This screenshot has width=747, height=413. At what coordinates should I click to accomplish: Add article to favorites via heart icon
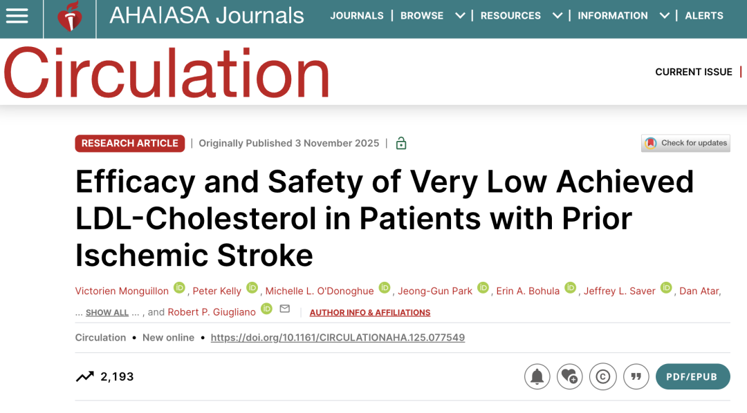click(x=570, y=376)
